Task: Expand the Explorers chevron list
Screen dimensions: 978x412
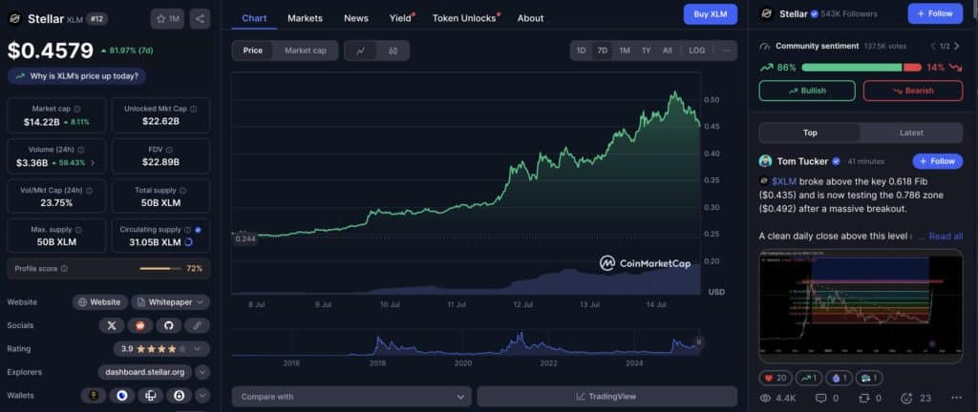Action: coord(202,372)
